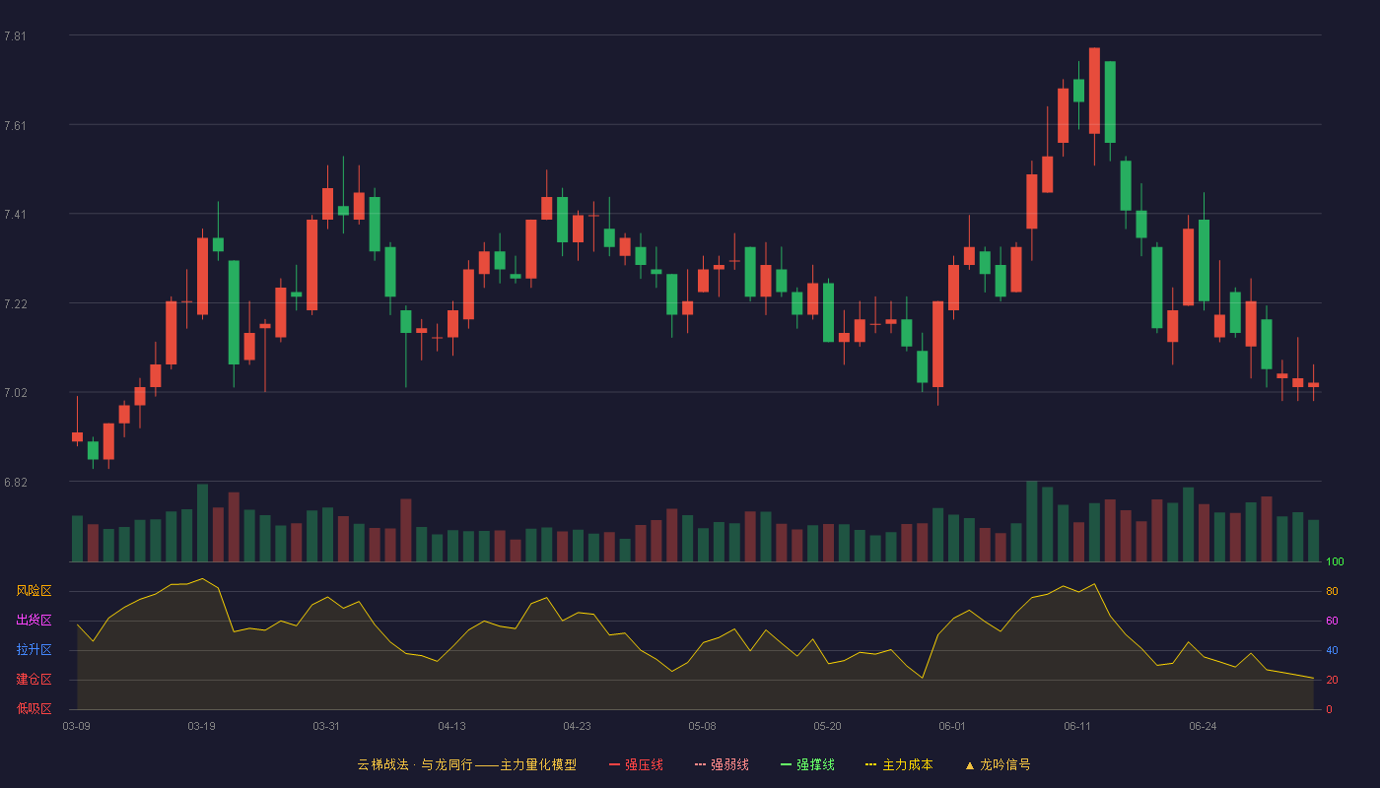Toggle the 龙吟信号 triangle legend entry

coord(997,764)
